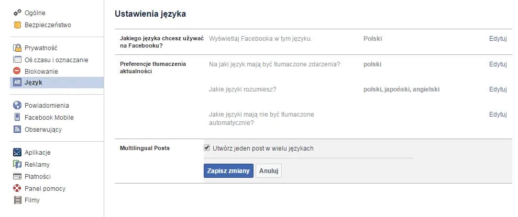The width and height of the screenshot is (518, 217).
Task: Click the film strip icon for Filmy
Action: coord(17,200)
